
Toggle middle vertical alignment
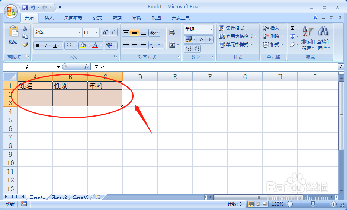pos(135,33)
